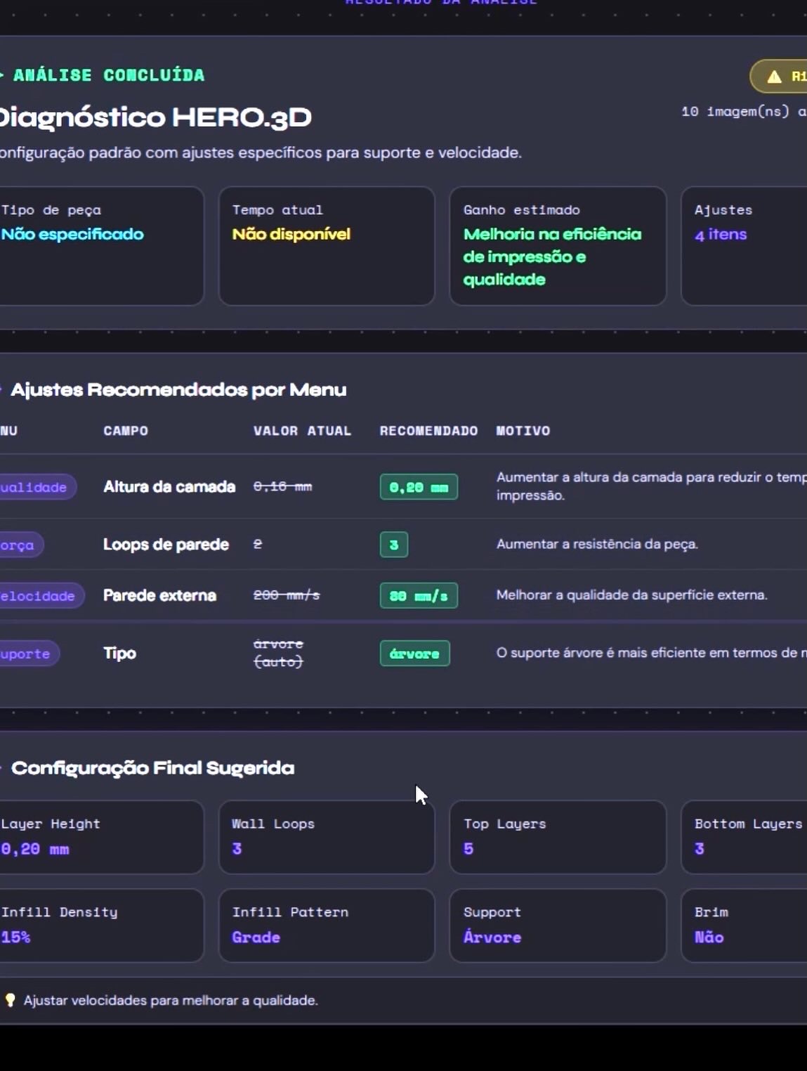Screen dimensions: 807x1071
Task: Click the 'Diagnóstico HERO.3D' heading
Action: pos(155,117)
